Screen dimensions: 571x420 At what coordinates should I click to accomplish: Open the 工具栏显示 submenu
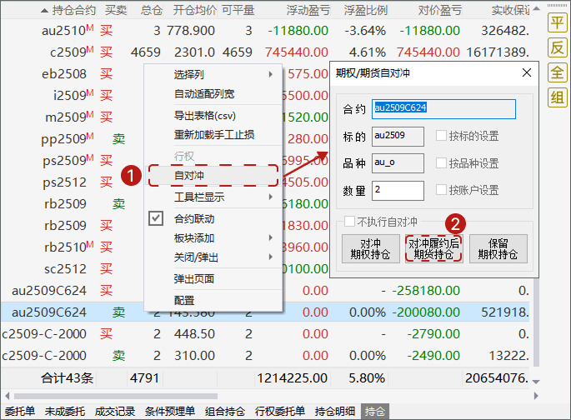coord(213,197)
